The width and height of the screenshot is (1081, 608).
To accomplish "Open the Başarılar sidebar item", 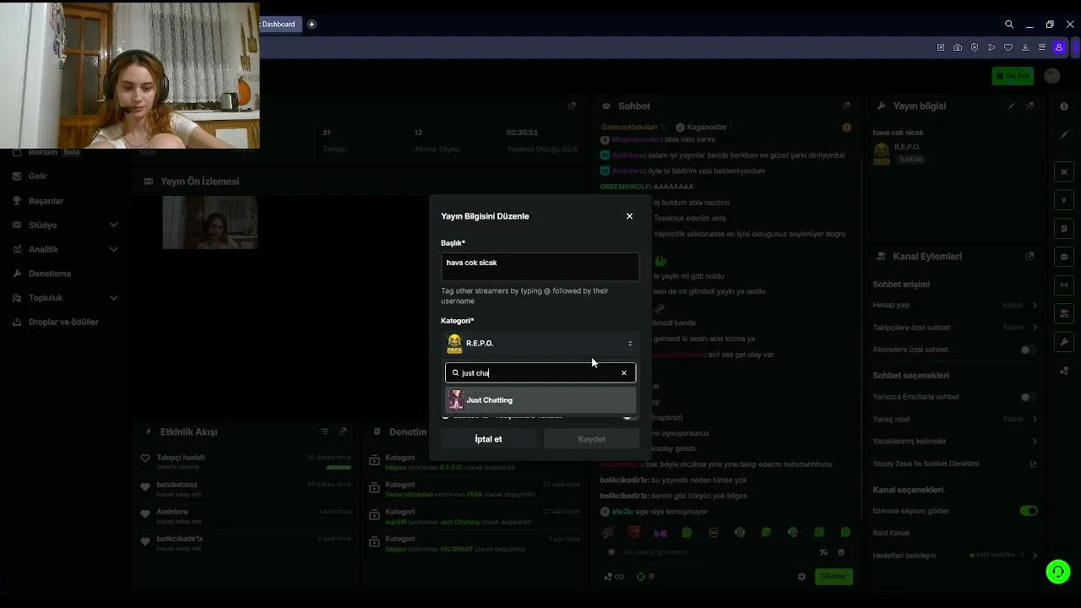I will [x=46, y=201].
